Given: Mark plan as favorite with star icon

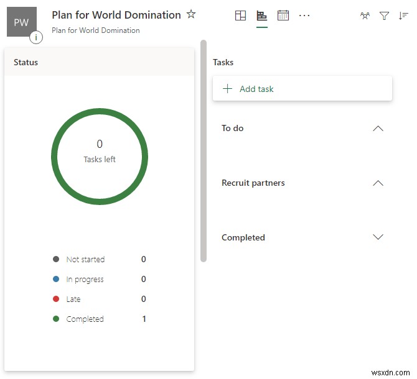Looking at the screenshot, I should pyautogui.click(x=191, y=14).
